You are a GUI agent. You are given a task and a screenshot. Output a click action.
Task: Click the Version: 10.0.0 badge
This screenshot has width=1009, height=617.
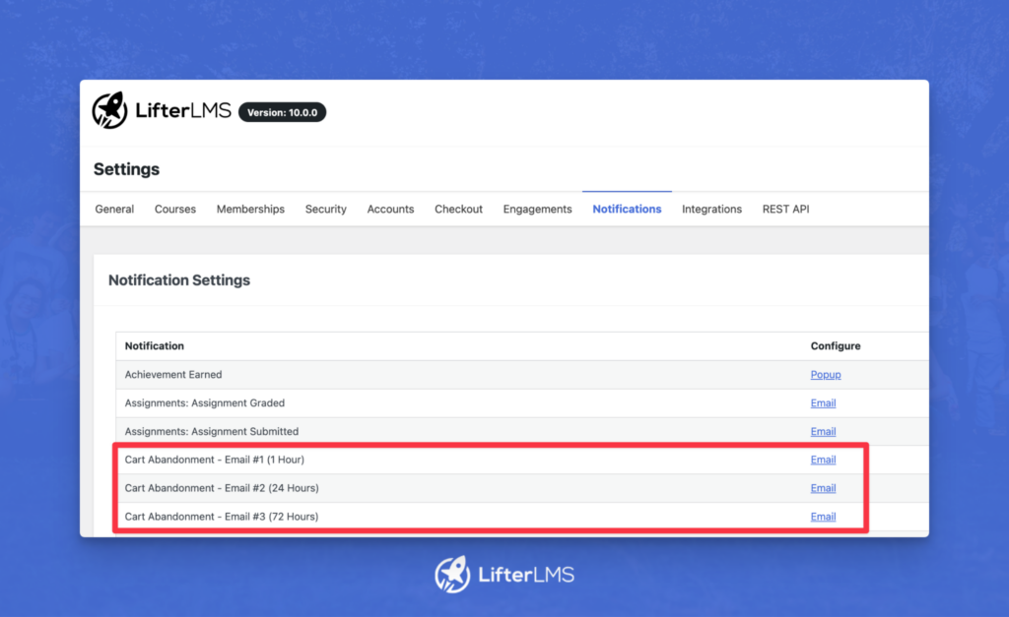pos(282,112)
